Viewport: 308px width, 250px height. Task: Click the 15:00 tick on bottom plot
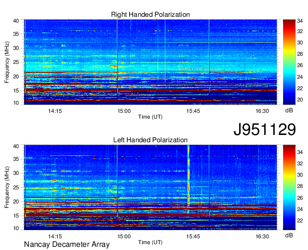(x=124, y=236)
